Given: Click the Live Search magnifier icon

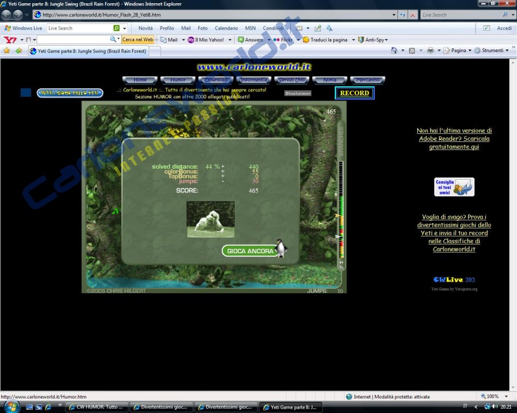Looking at the screenshot, I should pyautogui.click(x=505, y=15).
